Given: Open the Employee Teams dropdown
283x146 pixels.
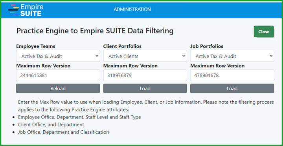Looking at the screenshot, I should click(x=58, y=56).
